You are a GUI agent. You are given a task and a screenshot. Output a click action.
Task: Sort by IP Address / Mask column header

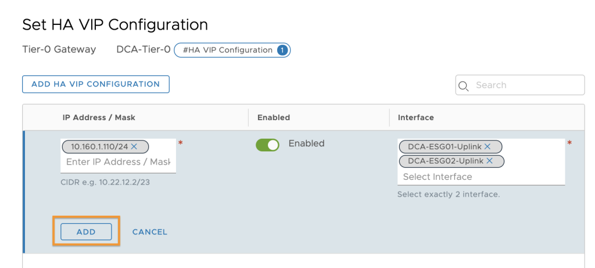pyautogui.click(x=99, y=118)
